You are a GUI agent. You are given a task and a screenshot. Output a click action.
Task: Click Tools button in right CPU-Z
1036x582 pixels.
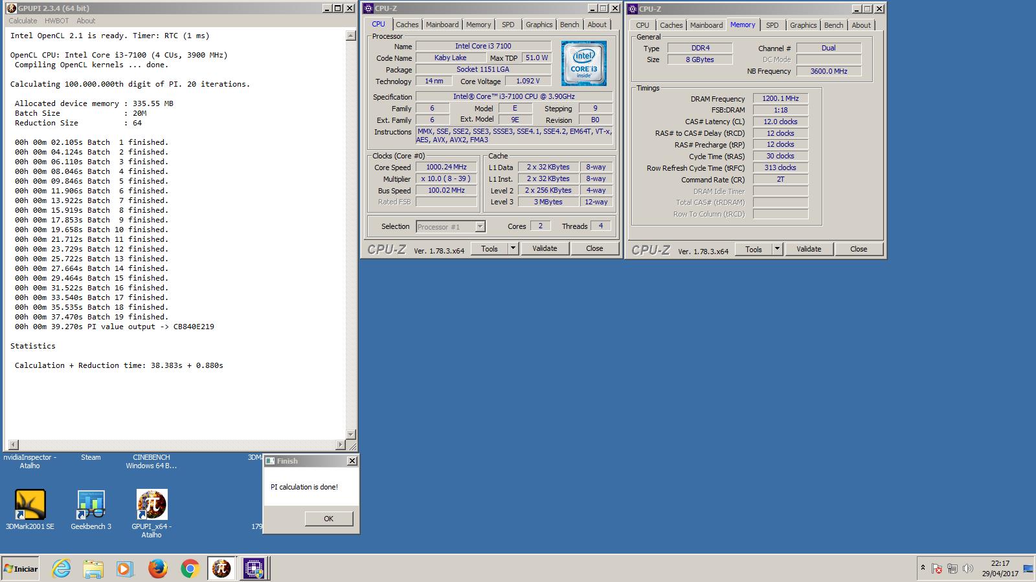[754, 249]
